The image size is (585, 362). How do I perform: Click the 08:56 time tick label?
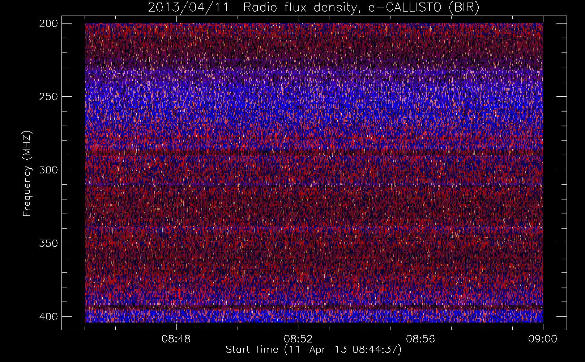pyautogui.click(x=420, y=339)
